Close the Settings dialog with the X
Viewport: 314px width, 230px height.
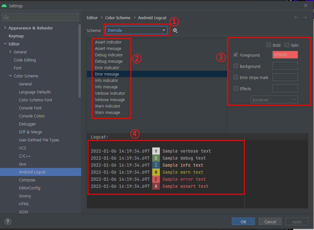306,6
